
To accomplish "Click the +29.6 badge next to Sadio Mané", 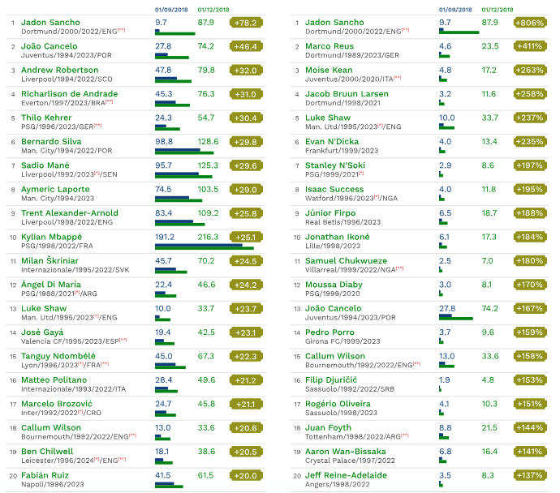I will [x=245, y=165].
